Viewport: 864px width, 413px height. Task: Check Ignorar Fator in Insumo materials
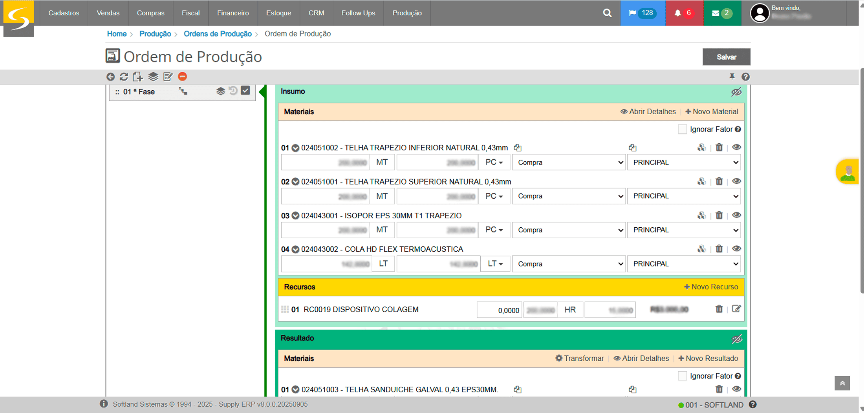coord(683,129)
